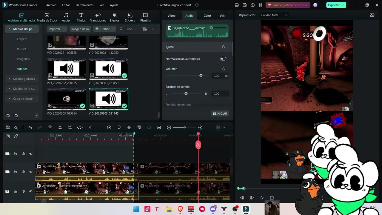Mute track 2 speaker icon
The image size is (382, 215).
coord(23,172)
